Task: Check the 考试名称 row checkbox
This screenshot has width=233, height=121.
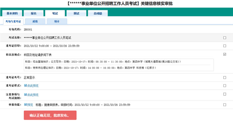Action: coord(225,38)
